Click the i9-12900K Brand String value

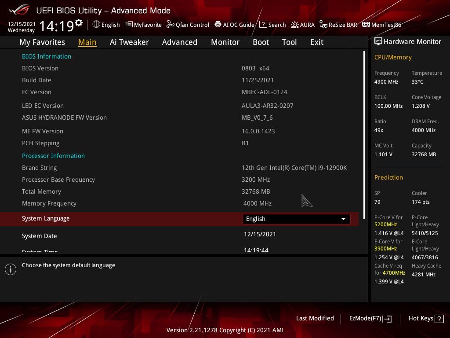294,168
